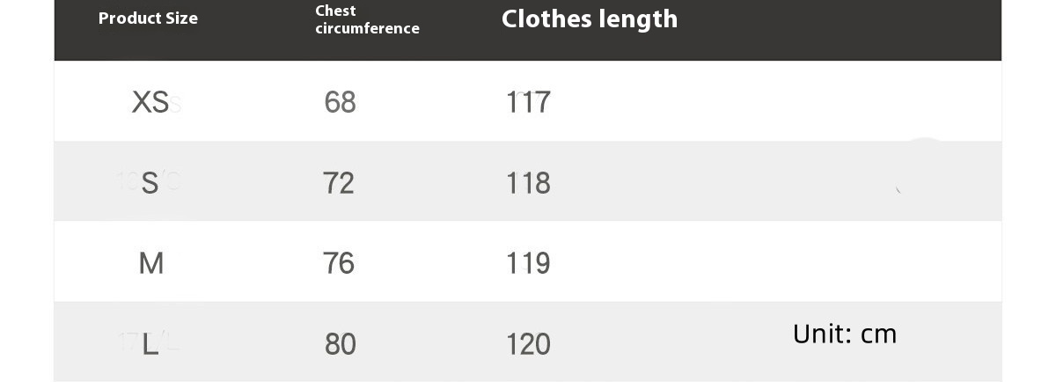Click chest value 76 for M
Screen dimensions: 1056x382
tap(339, 263)
